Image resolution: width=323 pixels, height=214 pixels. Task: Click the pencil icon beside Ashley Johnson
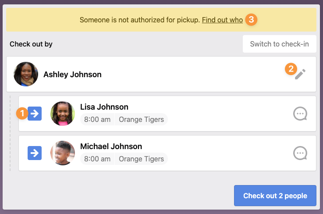click(x=300, y=74)
